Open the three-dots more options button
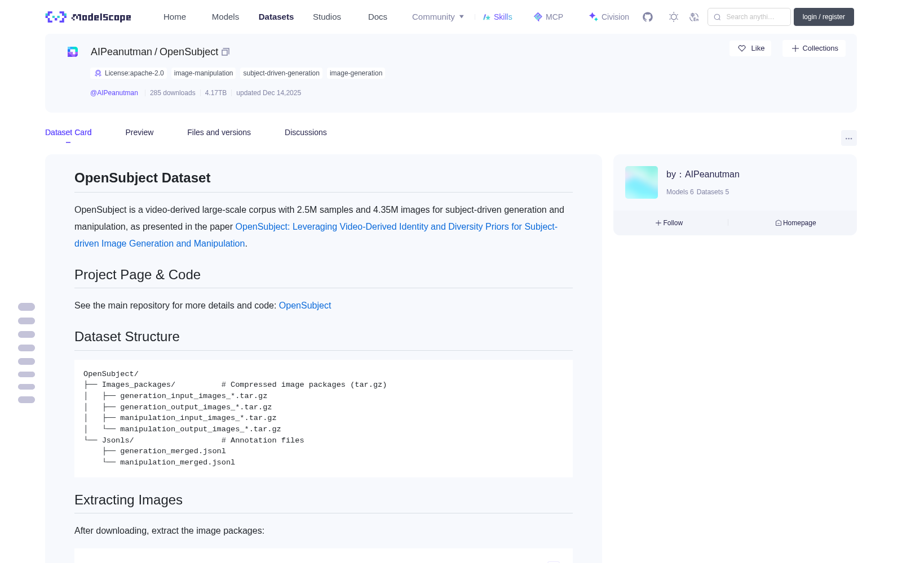Image resolution: width=902 pixels, height=563 pixels. pos(848,138)
